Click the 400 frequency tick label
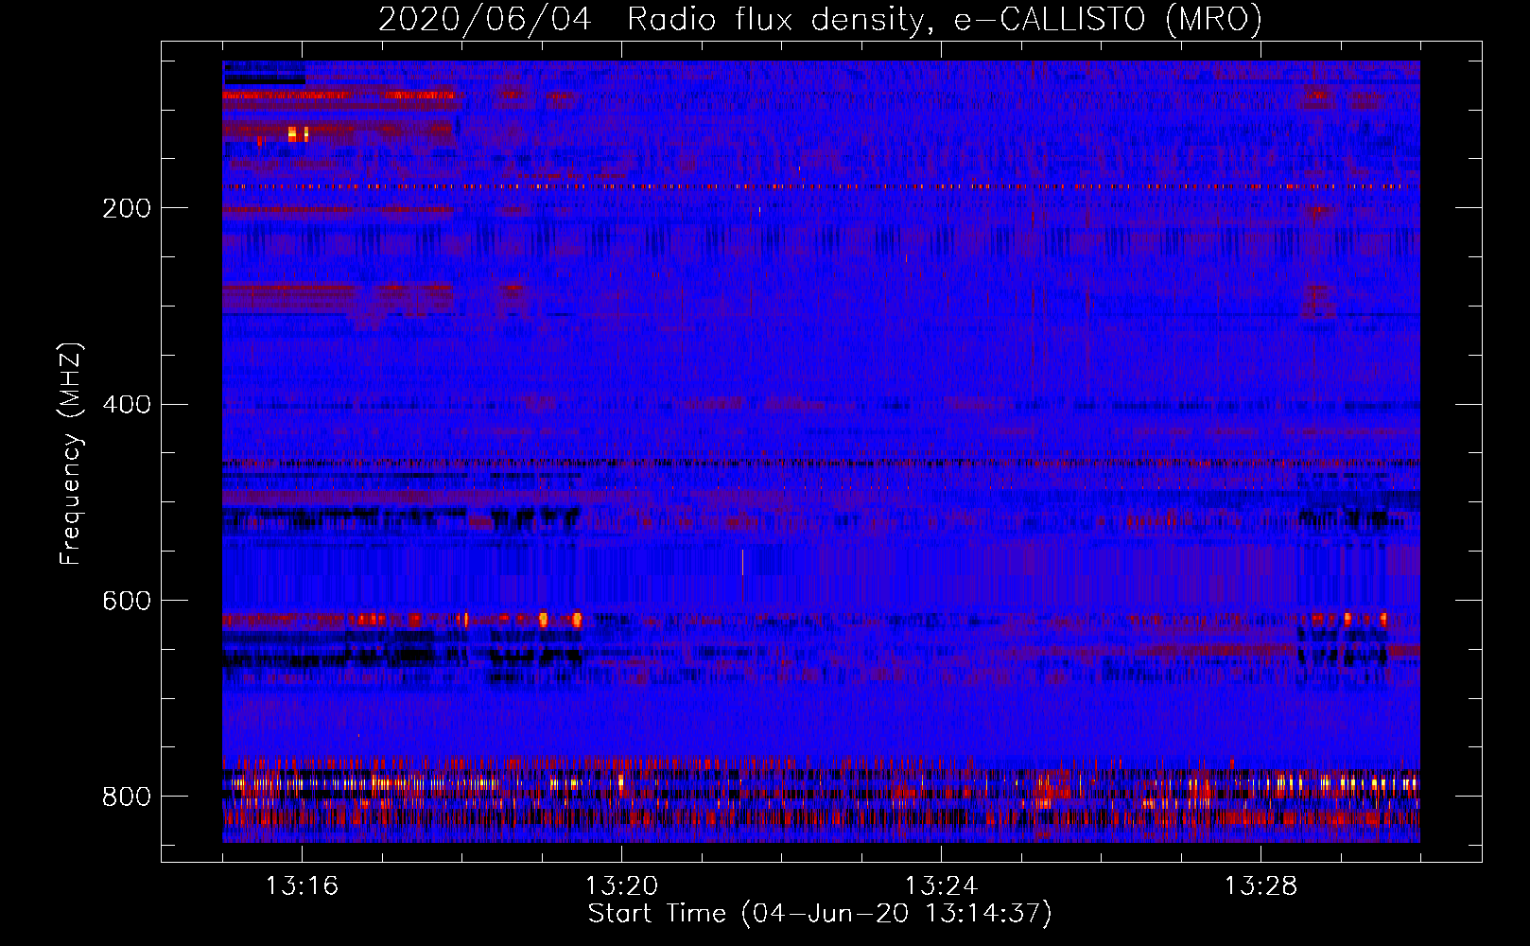Screen dimensions: 1530x946 click(127, 405)
